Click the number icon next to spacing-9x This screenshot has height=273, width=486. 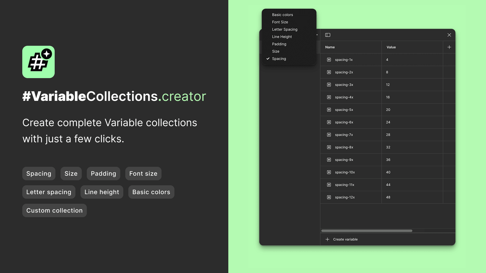coord(329,160)
